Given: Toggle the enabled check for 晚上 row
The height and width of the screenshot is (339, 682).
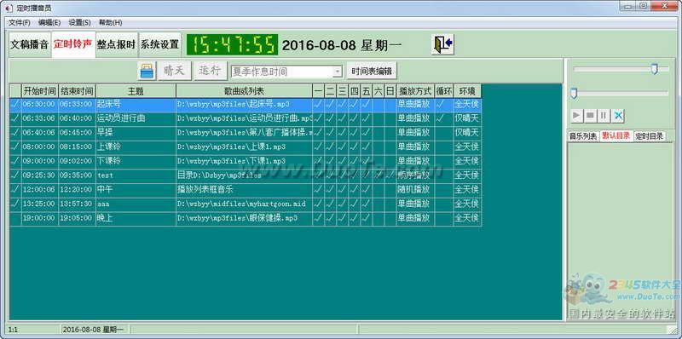Looking at the screenshot, I should (15, 219).
